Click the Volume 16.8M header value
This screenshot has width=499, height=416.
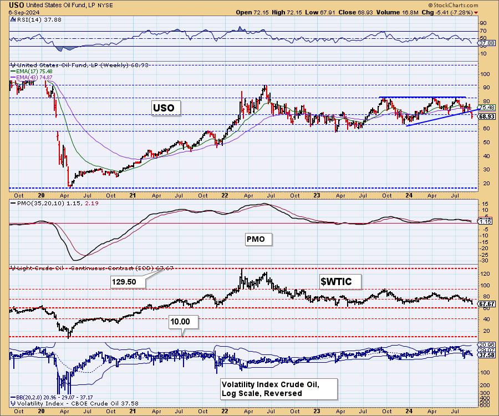point(397,12)
